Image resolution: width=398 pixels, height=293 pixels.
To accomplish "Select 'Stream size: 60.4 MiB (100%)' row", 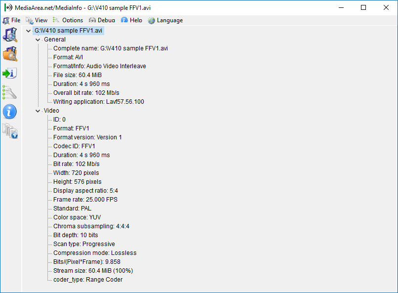I will click(x=93, y=270).
